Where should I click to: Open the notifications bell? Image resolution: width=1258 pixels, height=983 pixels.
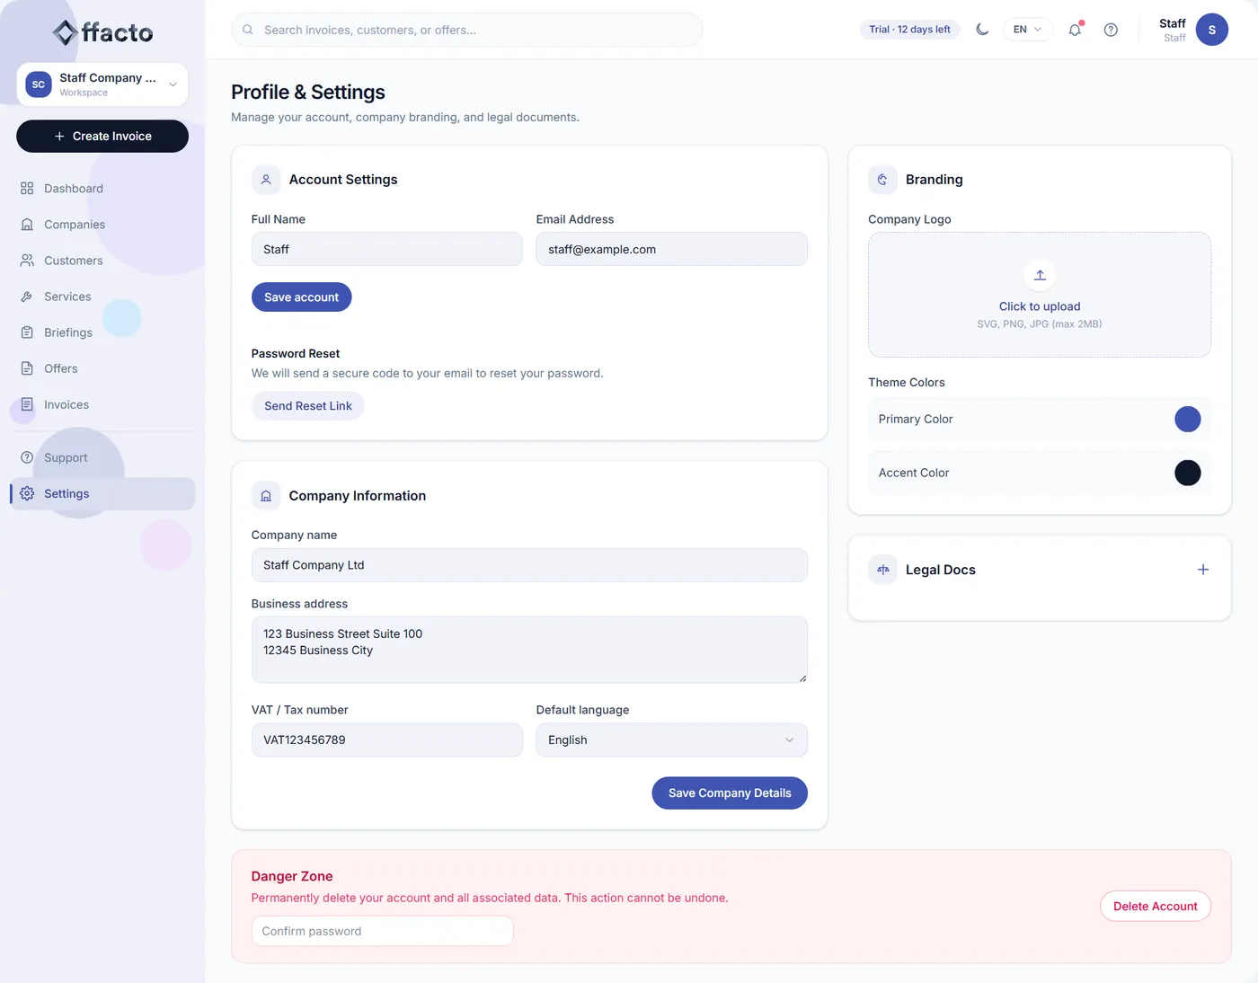point(1075,30)
